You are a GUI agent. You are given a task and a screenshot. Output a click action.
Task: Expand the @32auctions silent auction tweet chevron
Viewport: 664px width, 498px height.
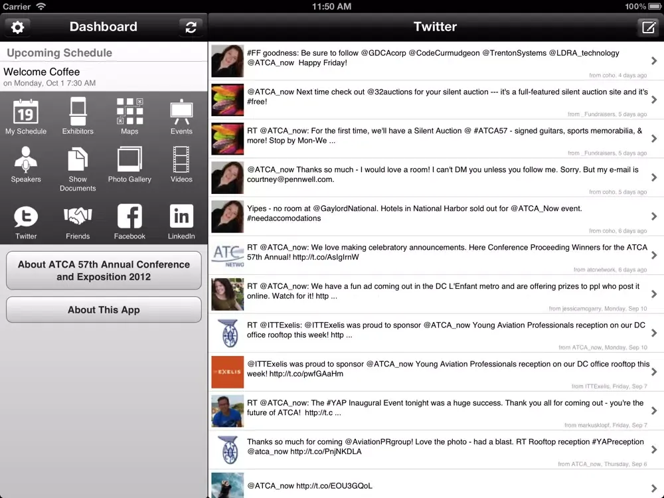[x=654, y=100]
